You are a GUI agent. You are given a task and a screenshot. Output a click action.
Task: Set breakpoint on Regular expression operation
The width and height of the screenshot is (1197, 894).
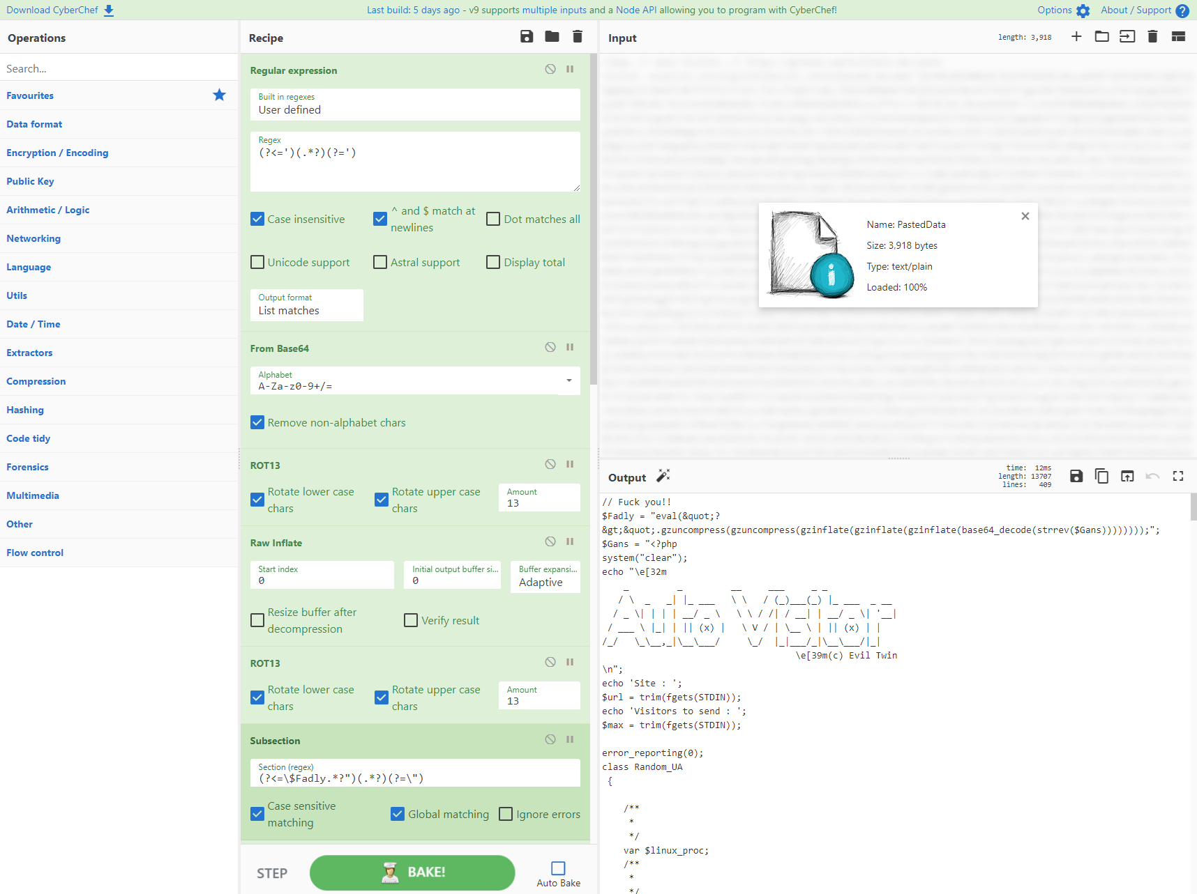tap(570, 69)
